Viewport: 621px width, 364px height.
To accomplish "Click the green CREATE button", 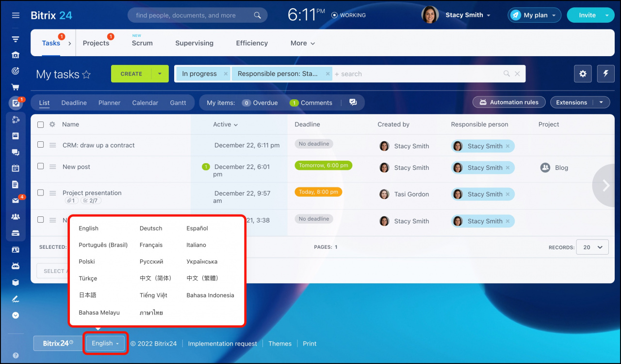I will click(x=131, y=74).
